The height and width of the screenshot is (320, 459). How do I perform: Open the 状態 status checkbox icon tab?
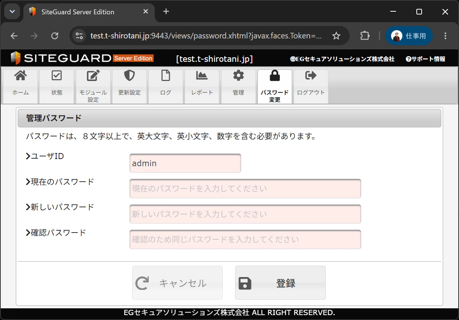coord(57,86)
